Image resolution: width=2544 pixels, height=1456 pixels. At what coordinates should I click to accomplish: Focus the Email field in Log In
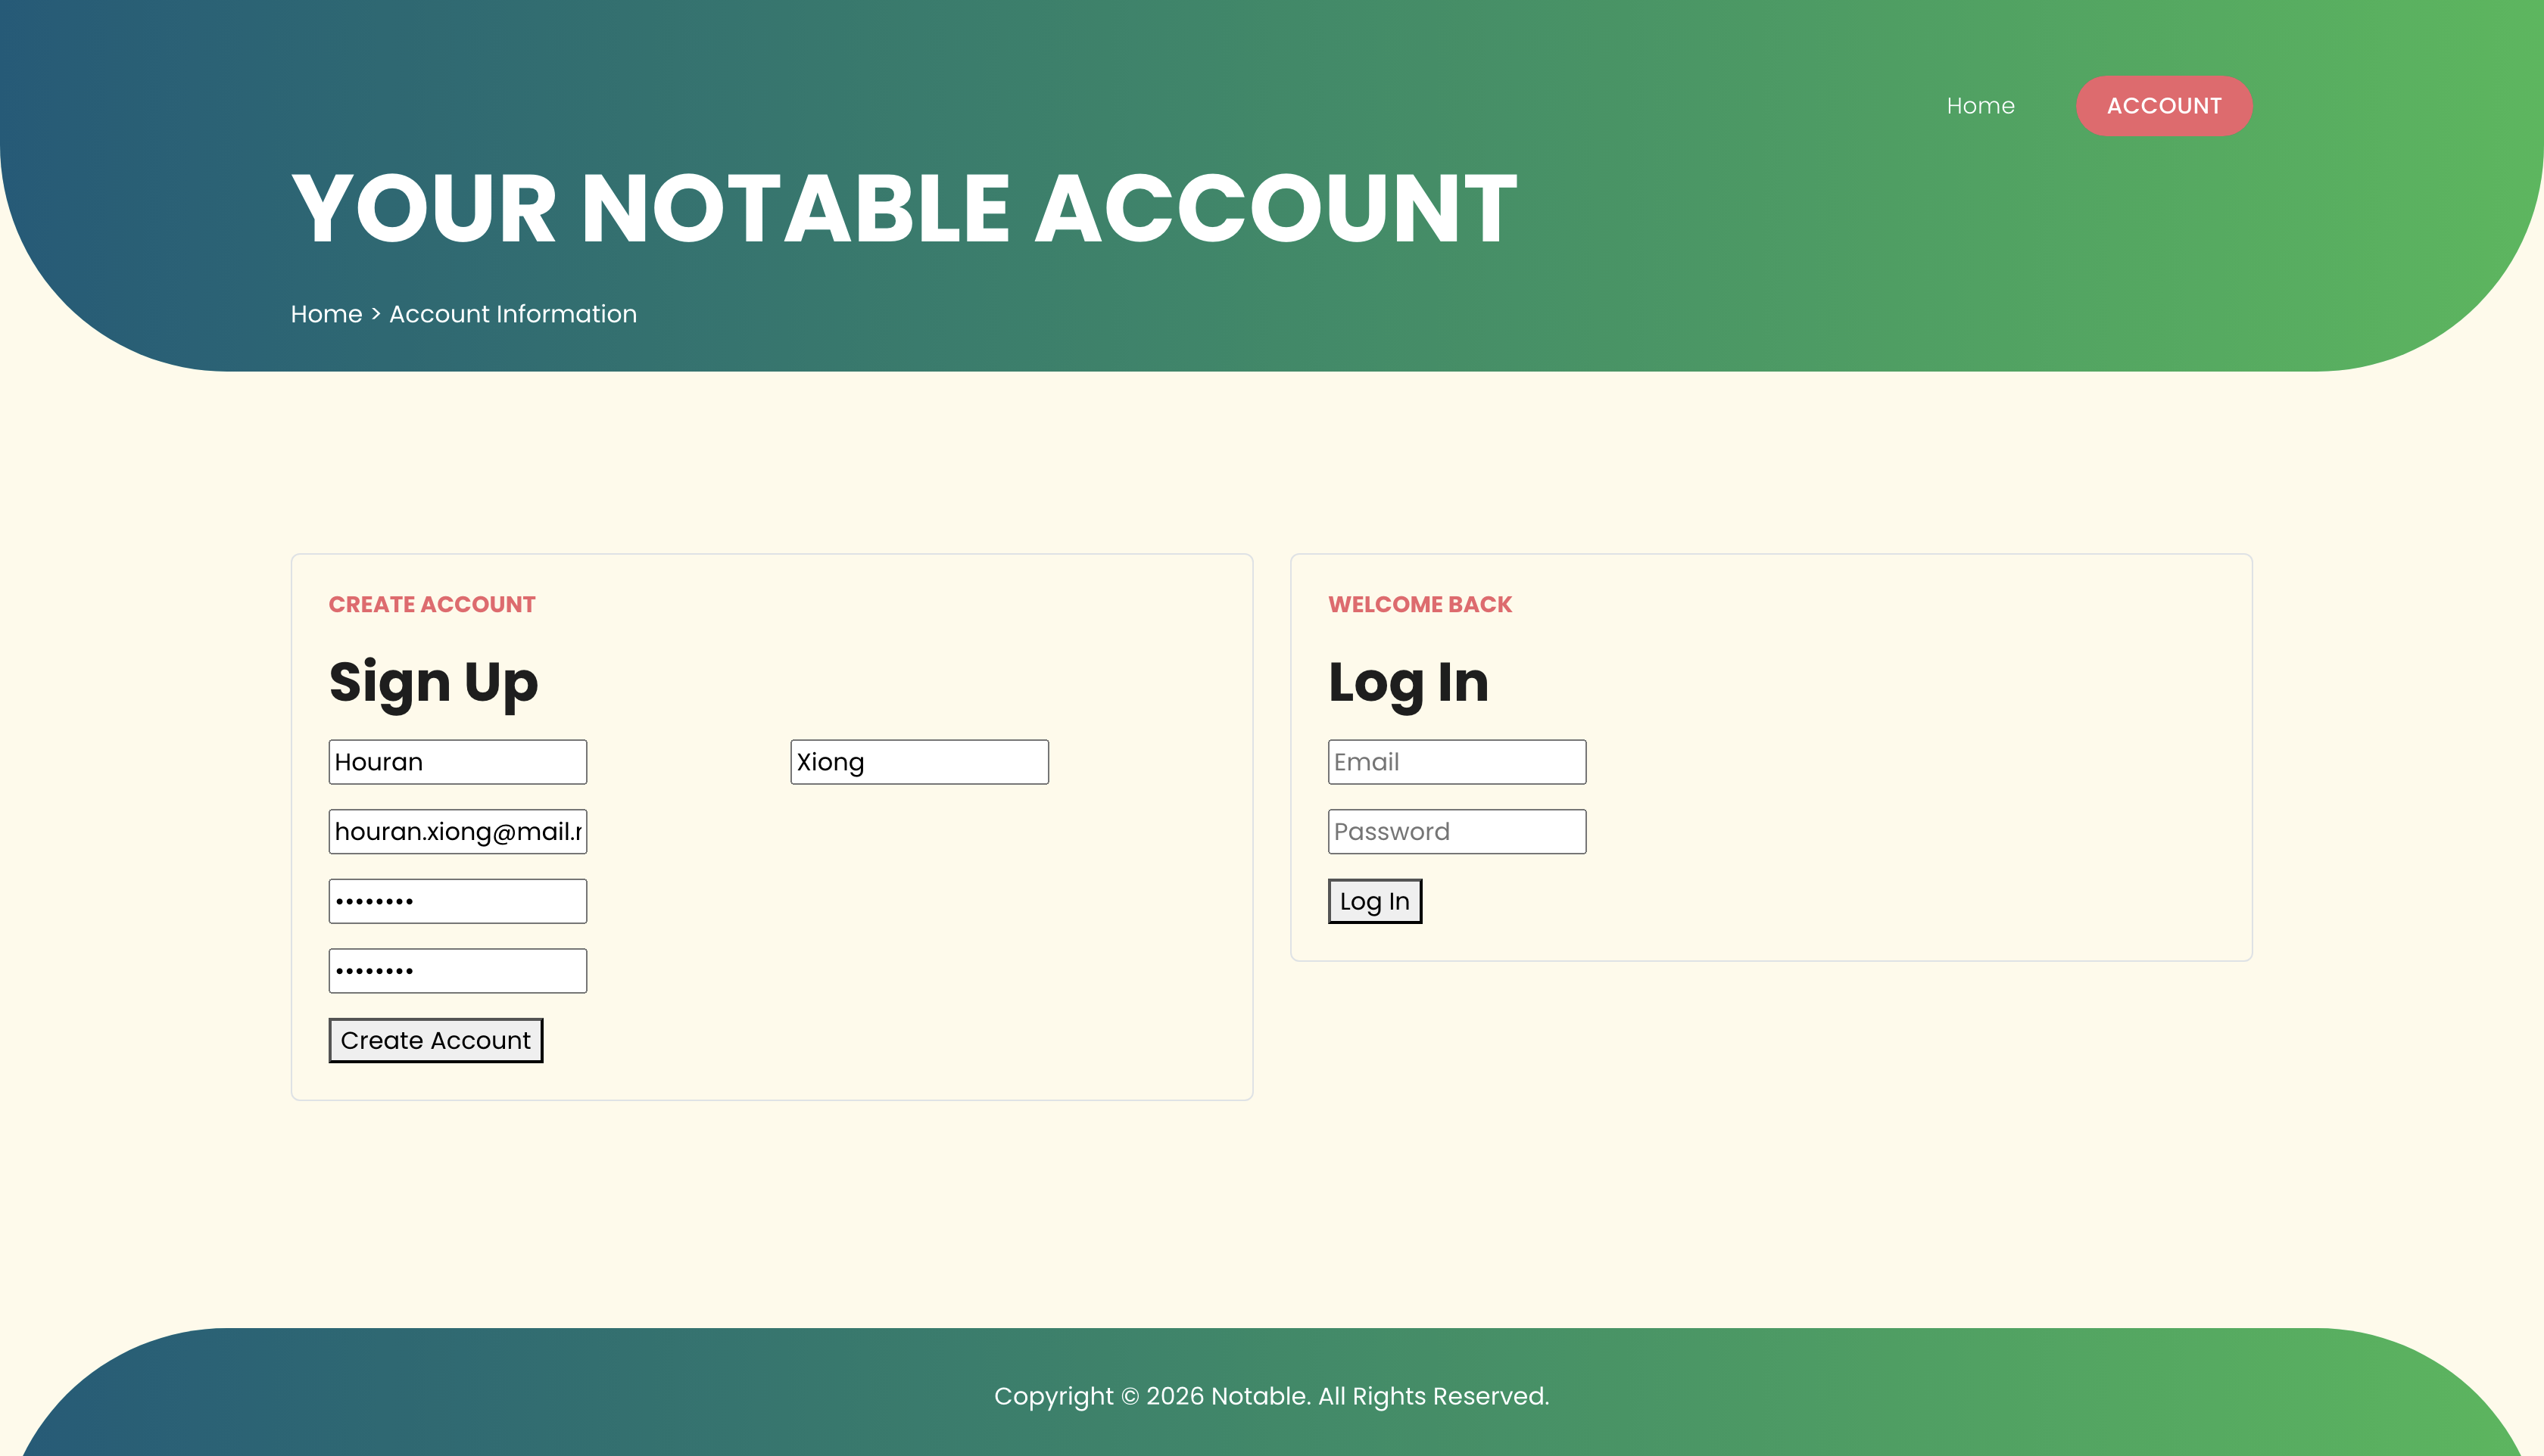point(1455,762)
